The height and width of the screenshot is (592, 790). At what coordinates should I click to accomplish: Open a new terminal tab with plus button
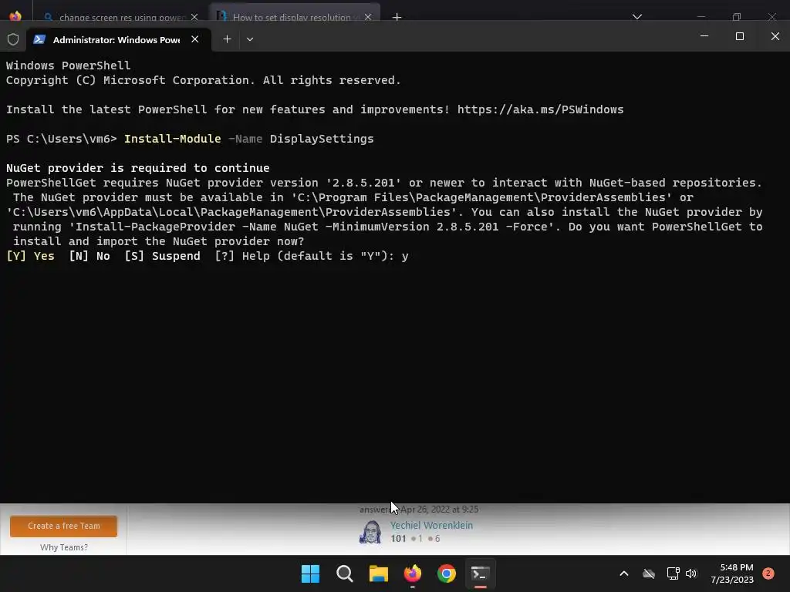pyautogui.click(x=228, y=39)
